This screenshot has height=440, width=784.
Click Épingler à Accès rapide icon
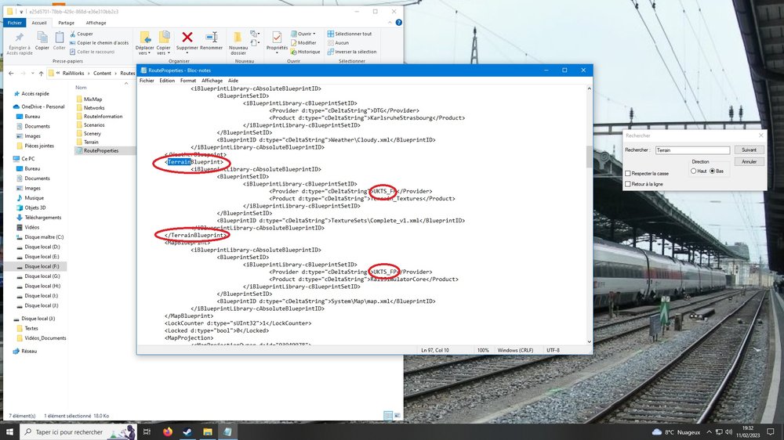(x=20, y=38)
